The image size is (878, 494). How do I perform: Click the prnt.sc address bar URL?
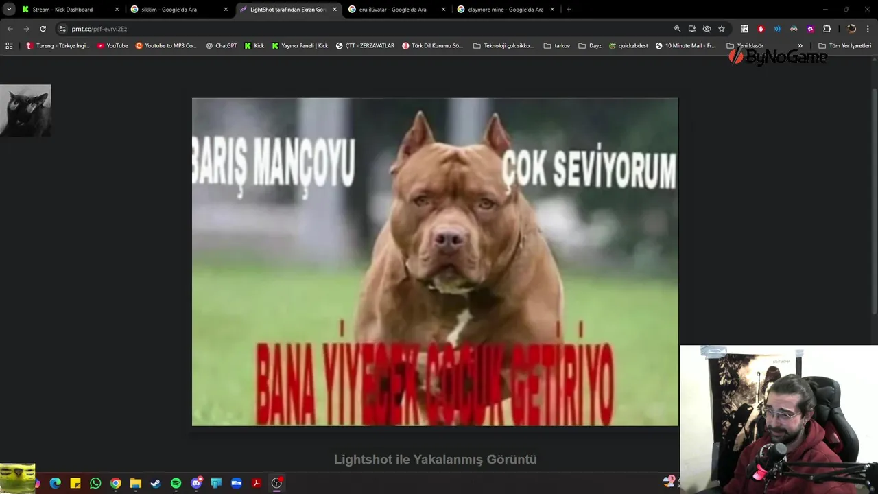99,29
